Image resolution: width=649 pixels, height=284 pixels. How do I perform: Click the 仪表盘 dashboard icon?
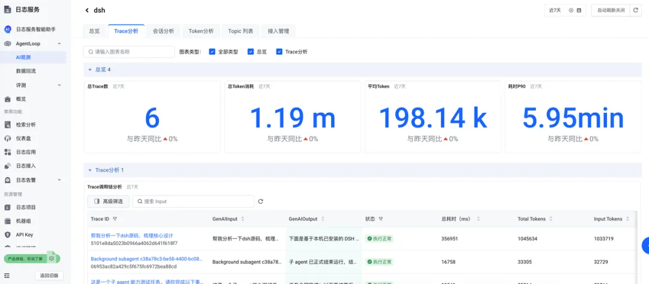tap(7, 139)
